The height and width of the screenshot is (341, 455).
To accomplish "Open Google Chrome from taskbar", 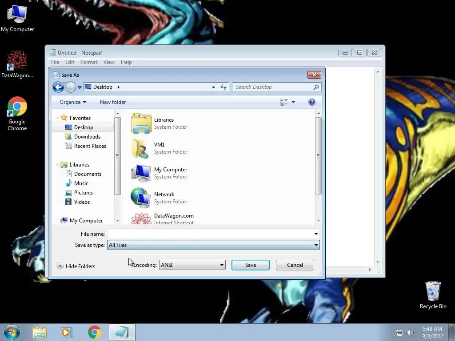I will pyautogui.click(x=94, y=332).
